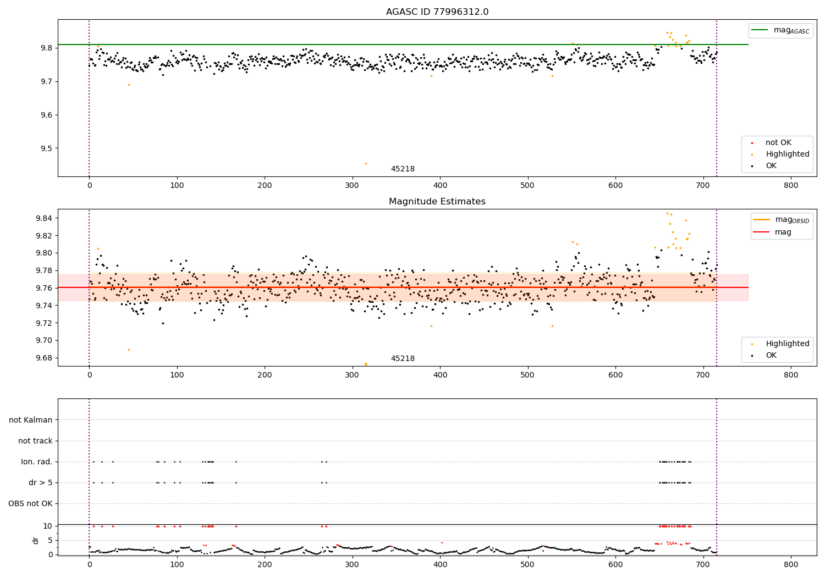825x577 pixels.
Task: Click the 9.72 y-tick in Magnitude Estimates plot
Action: point(45,323)
